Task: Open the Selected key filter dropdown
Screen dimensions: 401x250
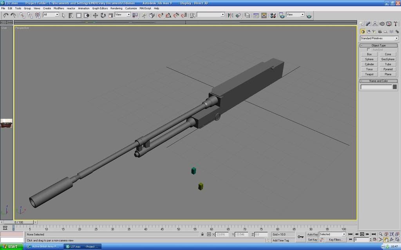Action: (332, 234)
